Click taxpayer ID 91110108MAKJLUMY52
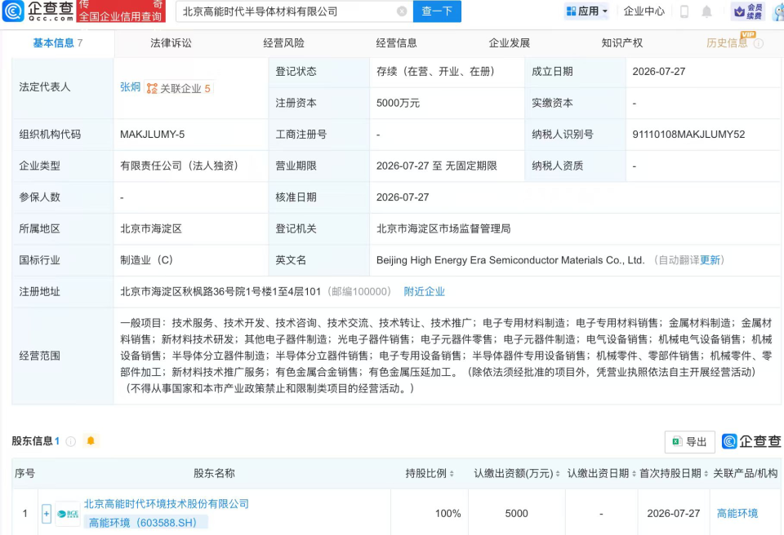Screen dimensions: 784x535 (688, 135)
